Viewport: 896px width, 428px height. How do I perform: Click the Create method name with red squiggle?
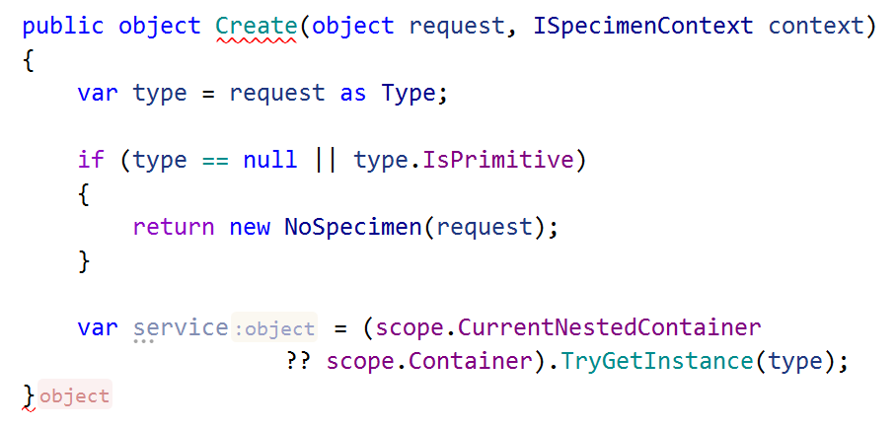click(256, 27)
